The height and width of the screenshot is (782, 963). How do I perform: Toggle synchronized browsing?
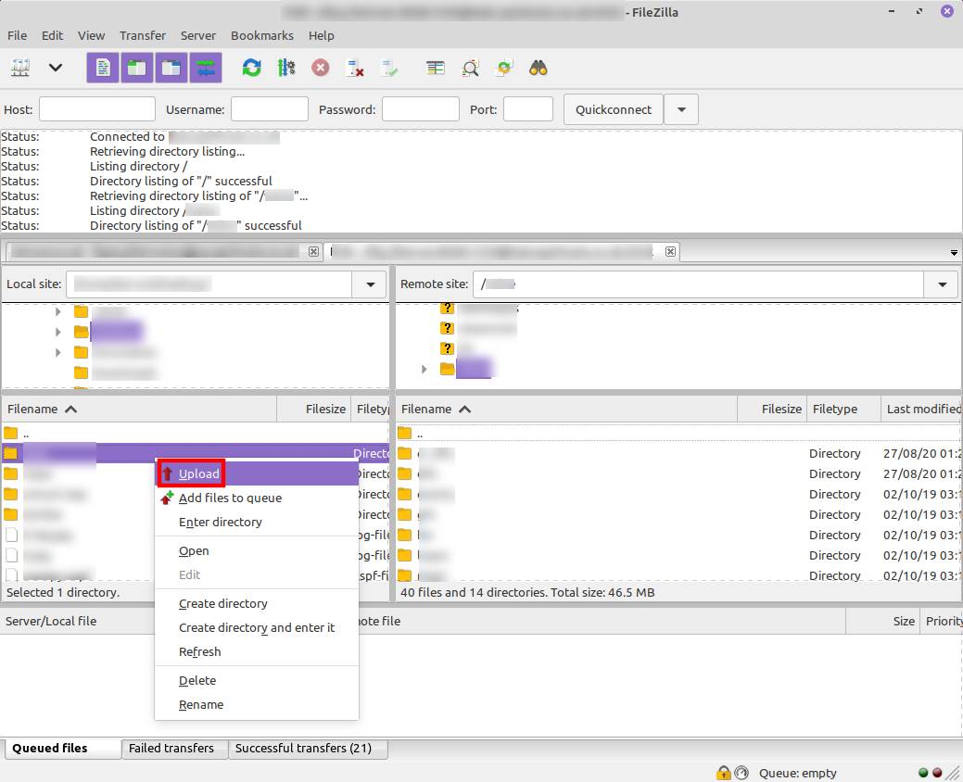pos(504,68)
